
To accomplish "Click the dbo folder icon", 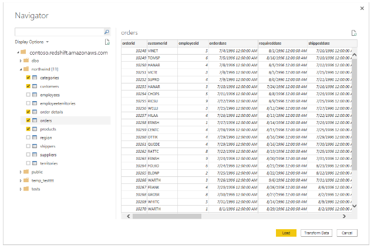I will click(26, 61).
